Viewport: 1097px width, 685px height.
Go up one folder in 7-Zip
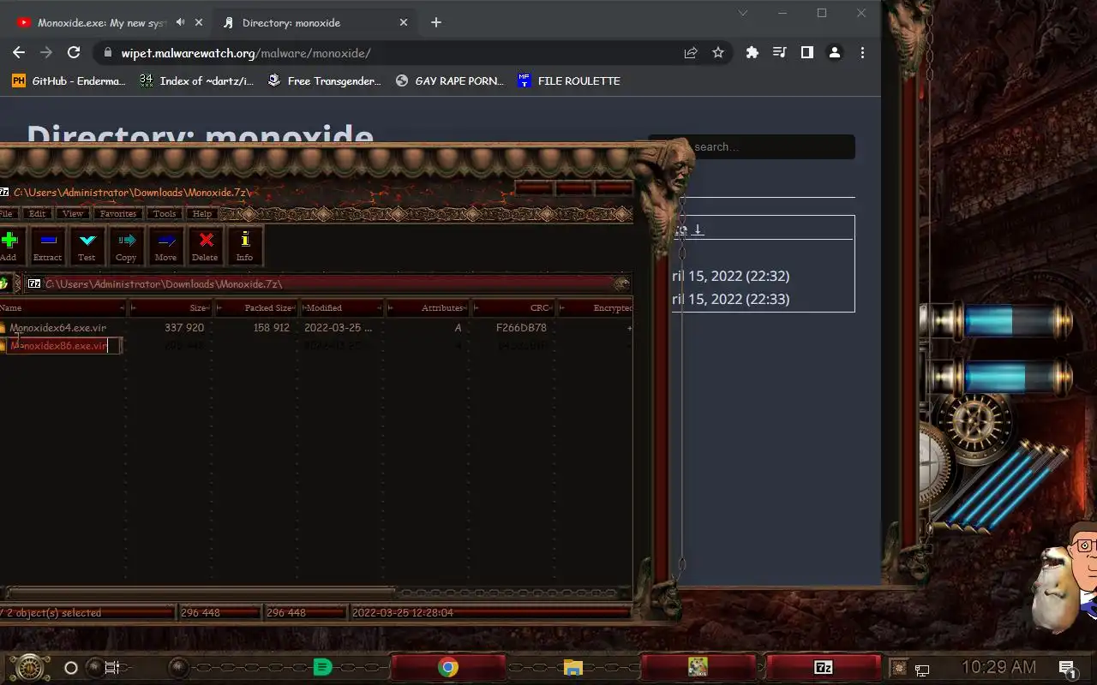(3, 283)
